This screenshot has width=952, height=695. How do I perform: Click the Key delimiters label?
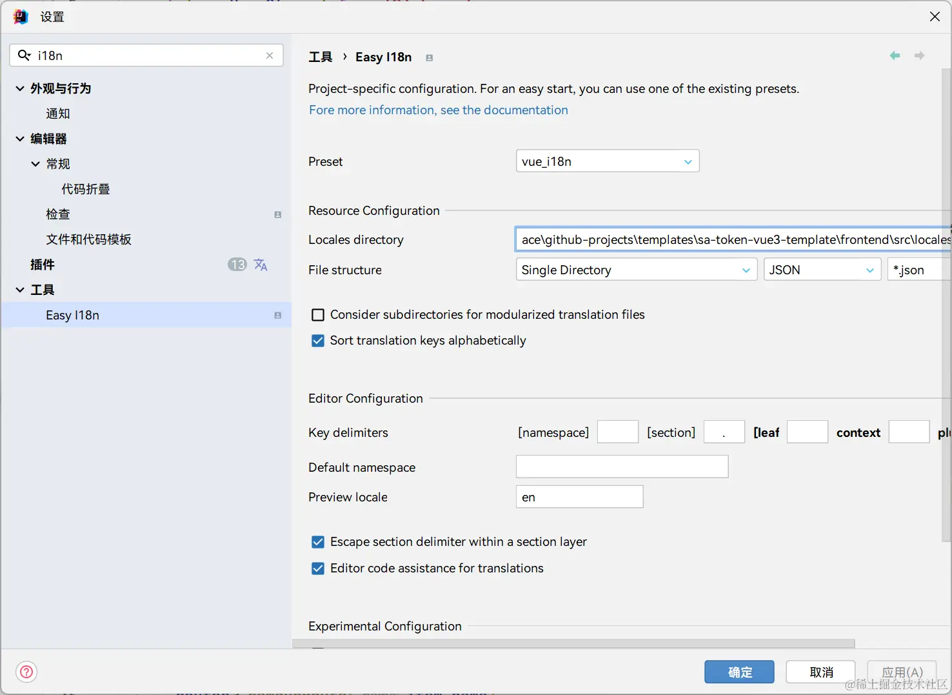pyautogui.click(x=348, y=432)
